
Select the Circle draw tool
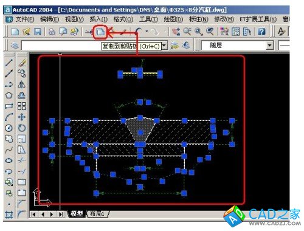pyautogui.click(x=9, y=128)
